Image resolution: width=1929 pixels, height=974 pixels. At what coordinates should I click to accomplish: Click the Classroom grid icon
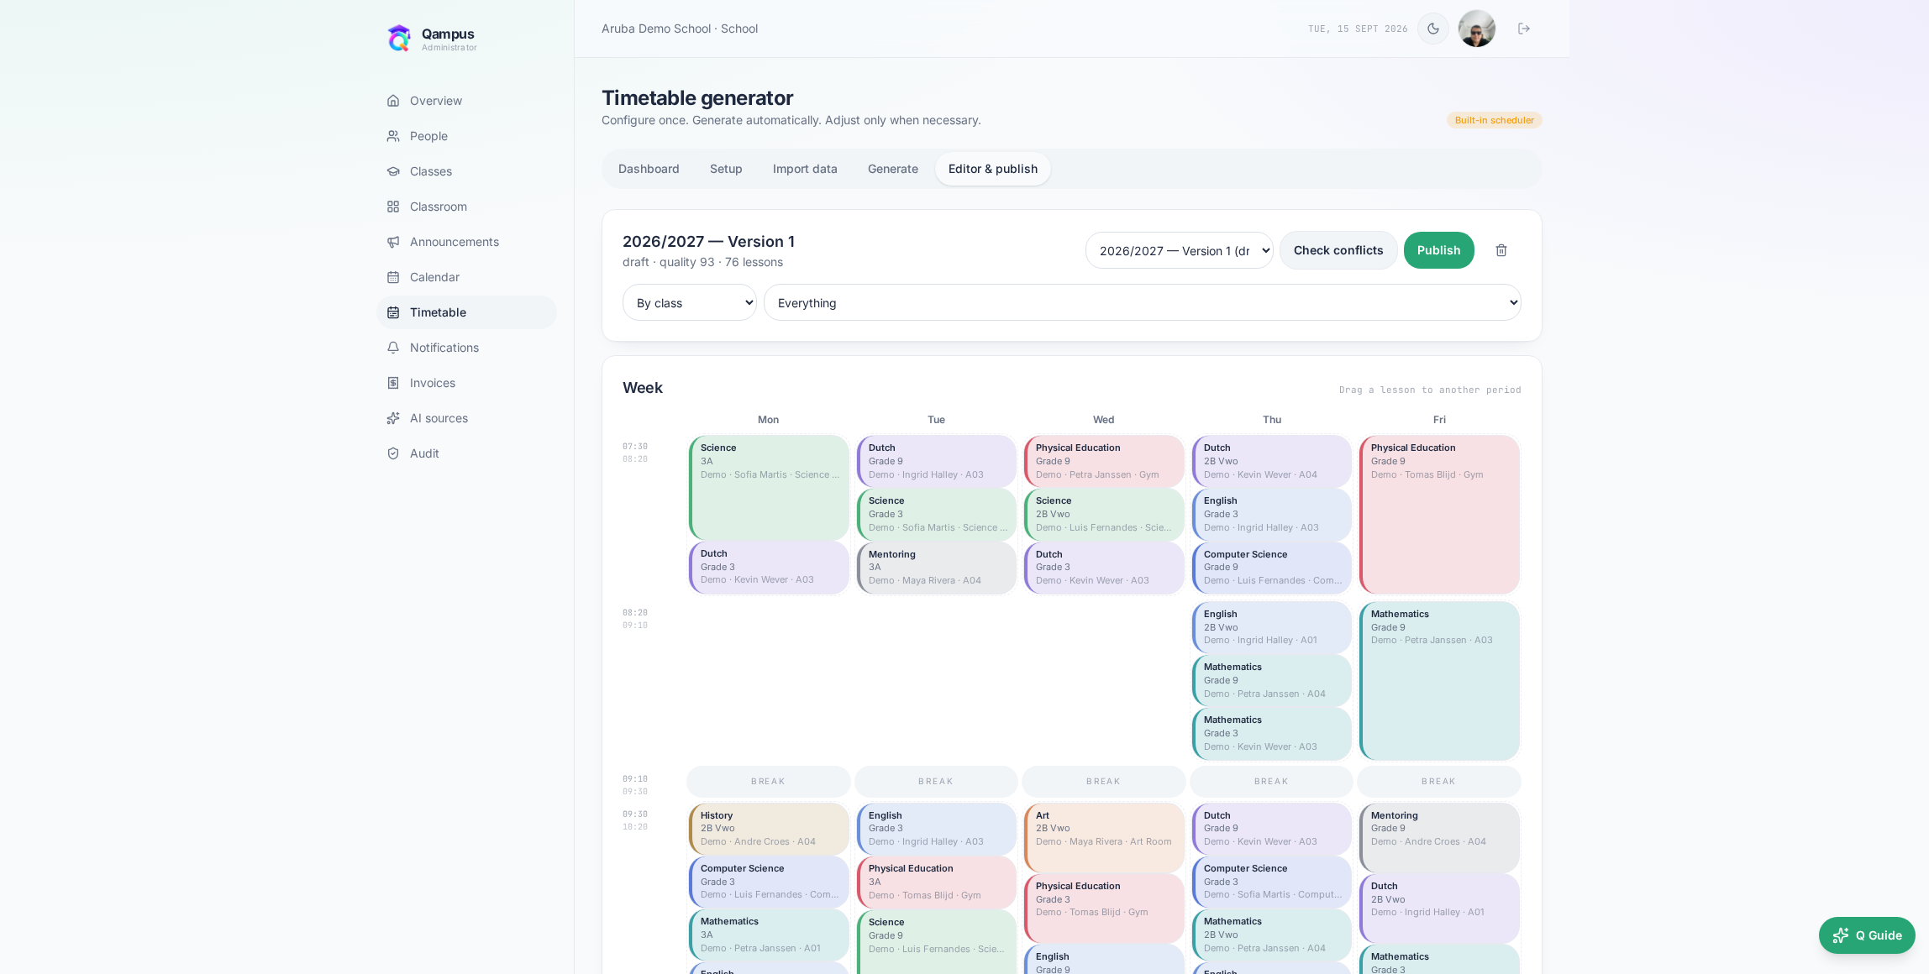pos(393,207)
